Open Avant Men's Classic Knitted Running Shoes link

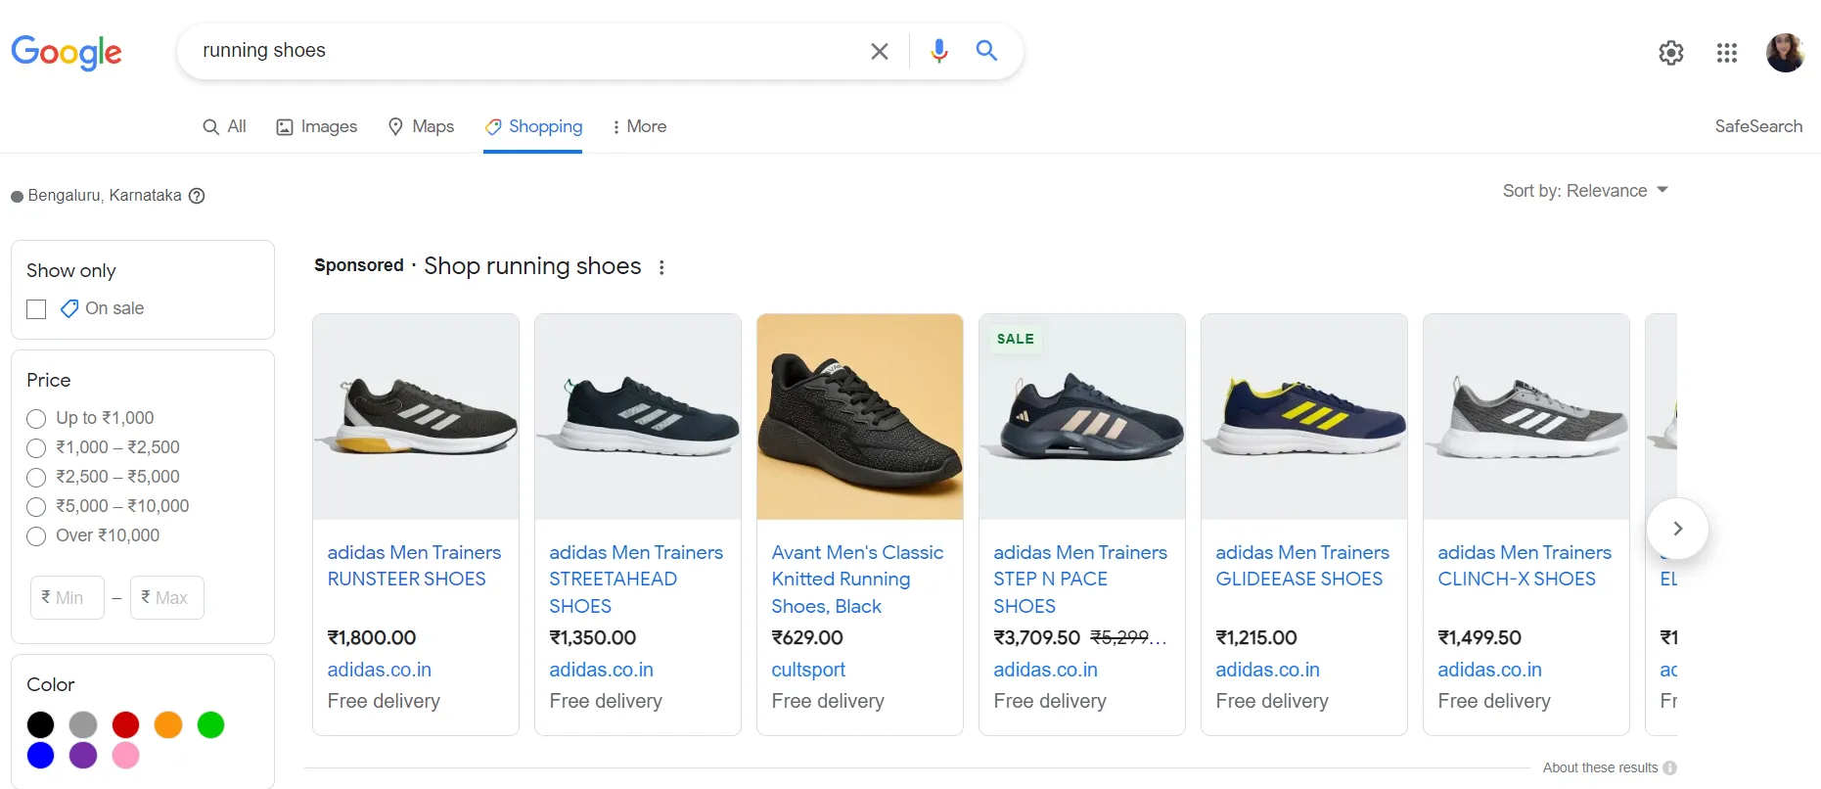tap(857, 580)
